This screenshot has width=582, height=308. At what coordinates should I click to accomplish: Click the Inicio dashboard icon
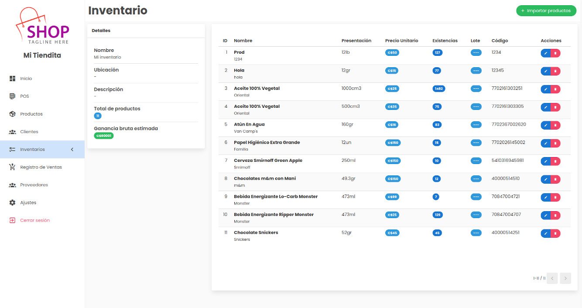click(x=12, y=79)
